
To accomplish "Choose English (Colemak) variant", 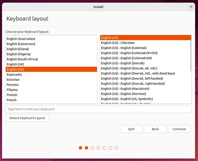I will (145, 48).
